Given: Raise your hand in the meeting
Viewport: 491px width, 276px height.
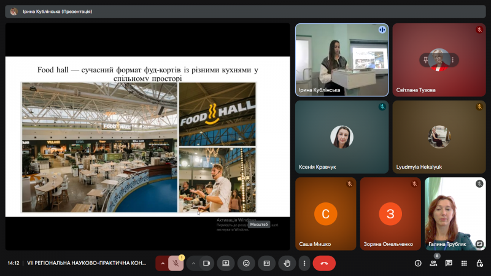Looking at the screenshot, I should pos(287,263).
